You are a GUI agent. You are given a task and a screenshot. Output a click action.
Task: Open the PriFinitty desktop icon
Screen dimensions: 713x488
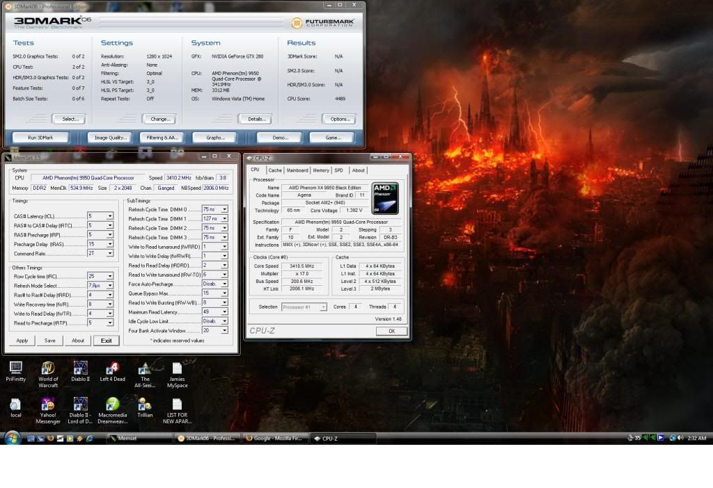coord(15,371)
